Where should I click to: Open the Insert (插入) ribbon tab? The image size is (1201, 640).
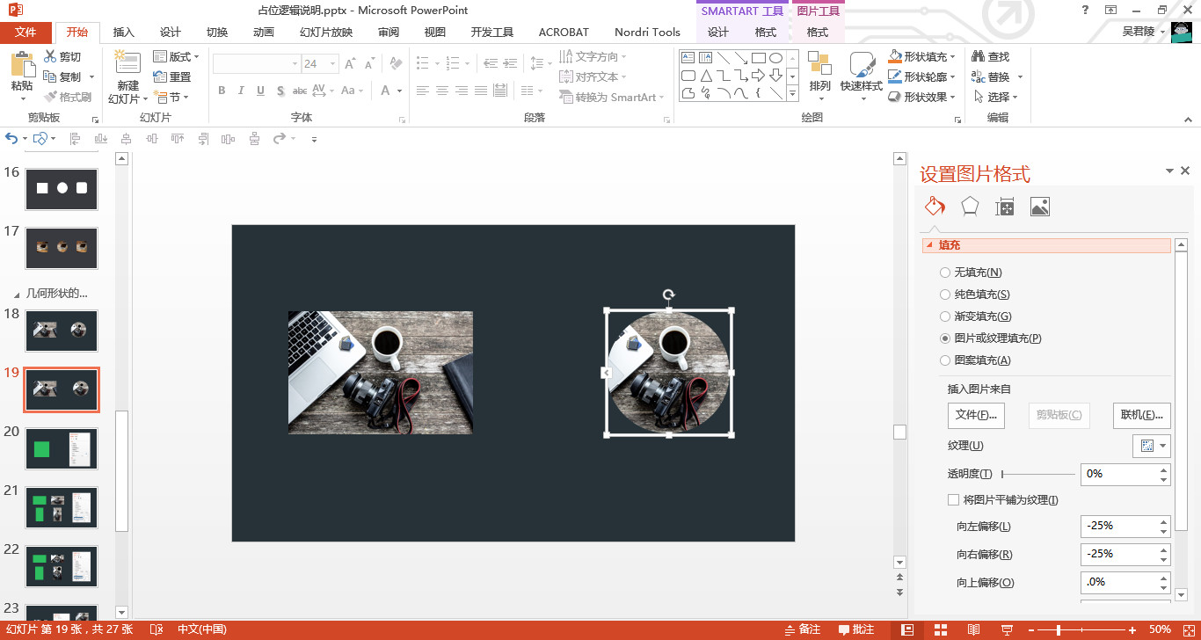[x=124, y=33]
